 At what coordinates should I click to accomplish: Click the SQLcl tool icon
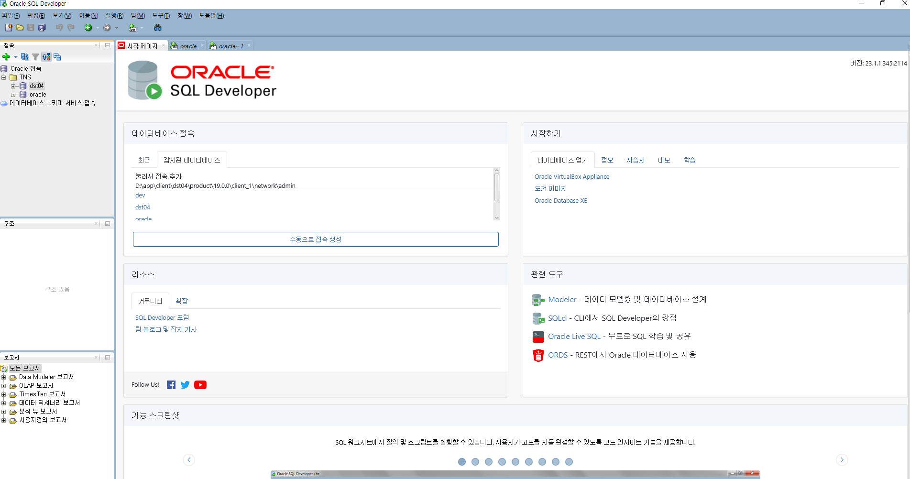pyautogui.click(x=538, y=318)
